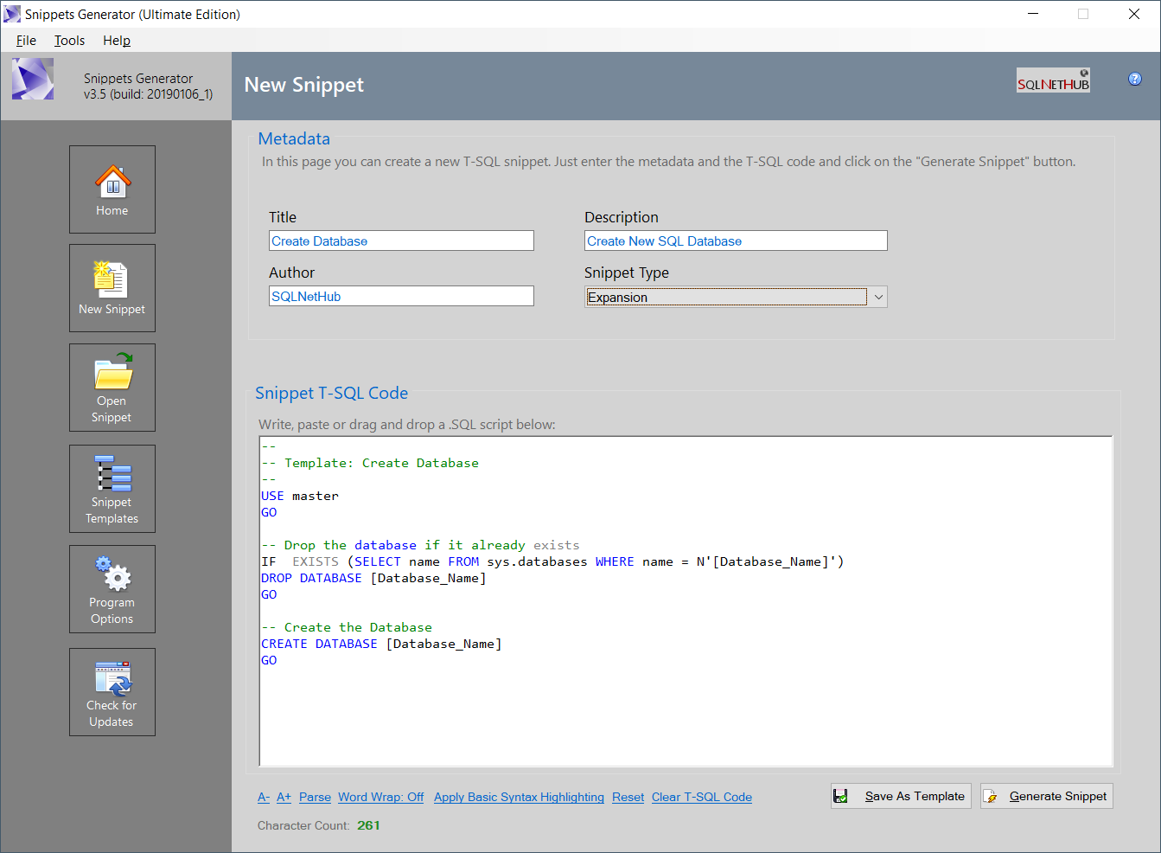Screen dimensions: 1161x853
Task: Click the blue help question mark icon
Action: click(1135, 79)
